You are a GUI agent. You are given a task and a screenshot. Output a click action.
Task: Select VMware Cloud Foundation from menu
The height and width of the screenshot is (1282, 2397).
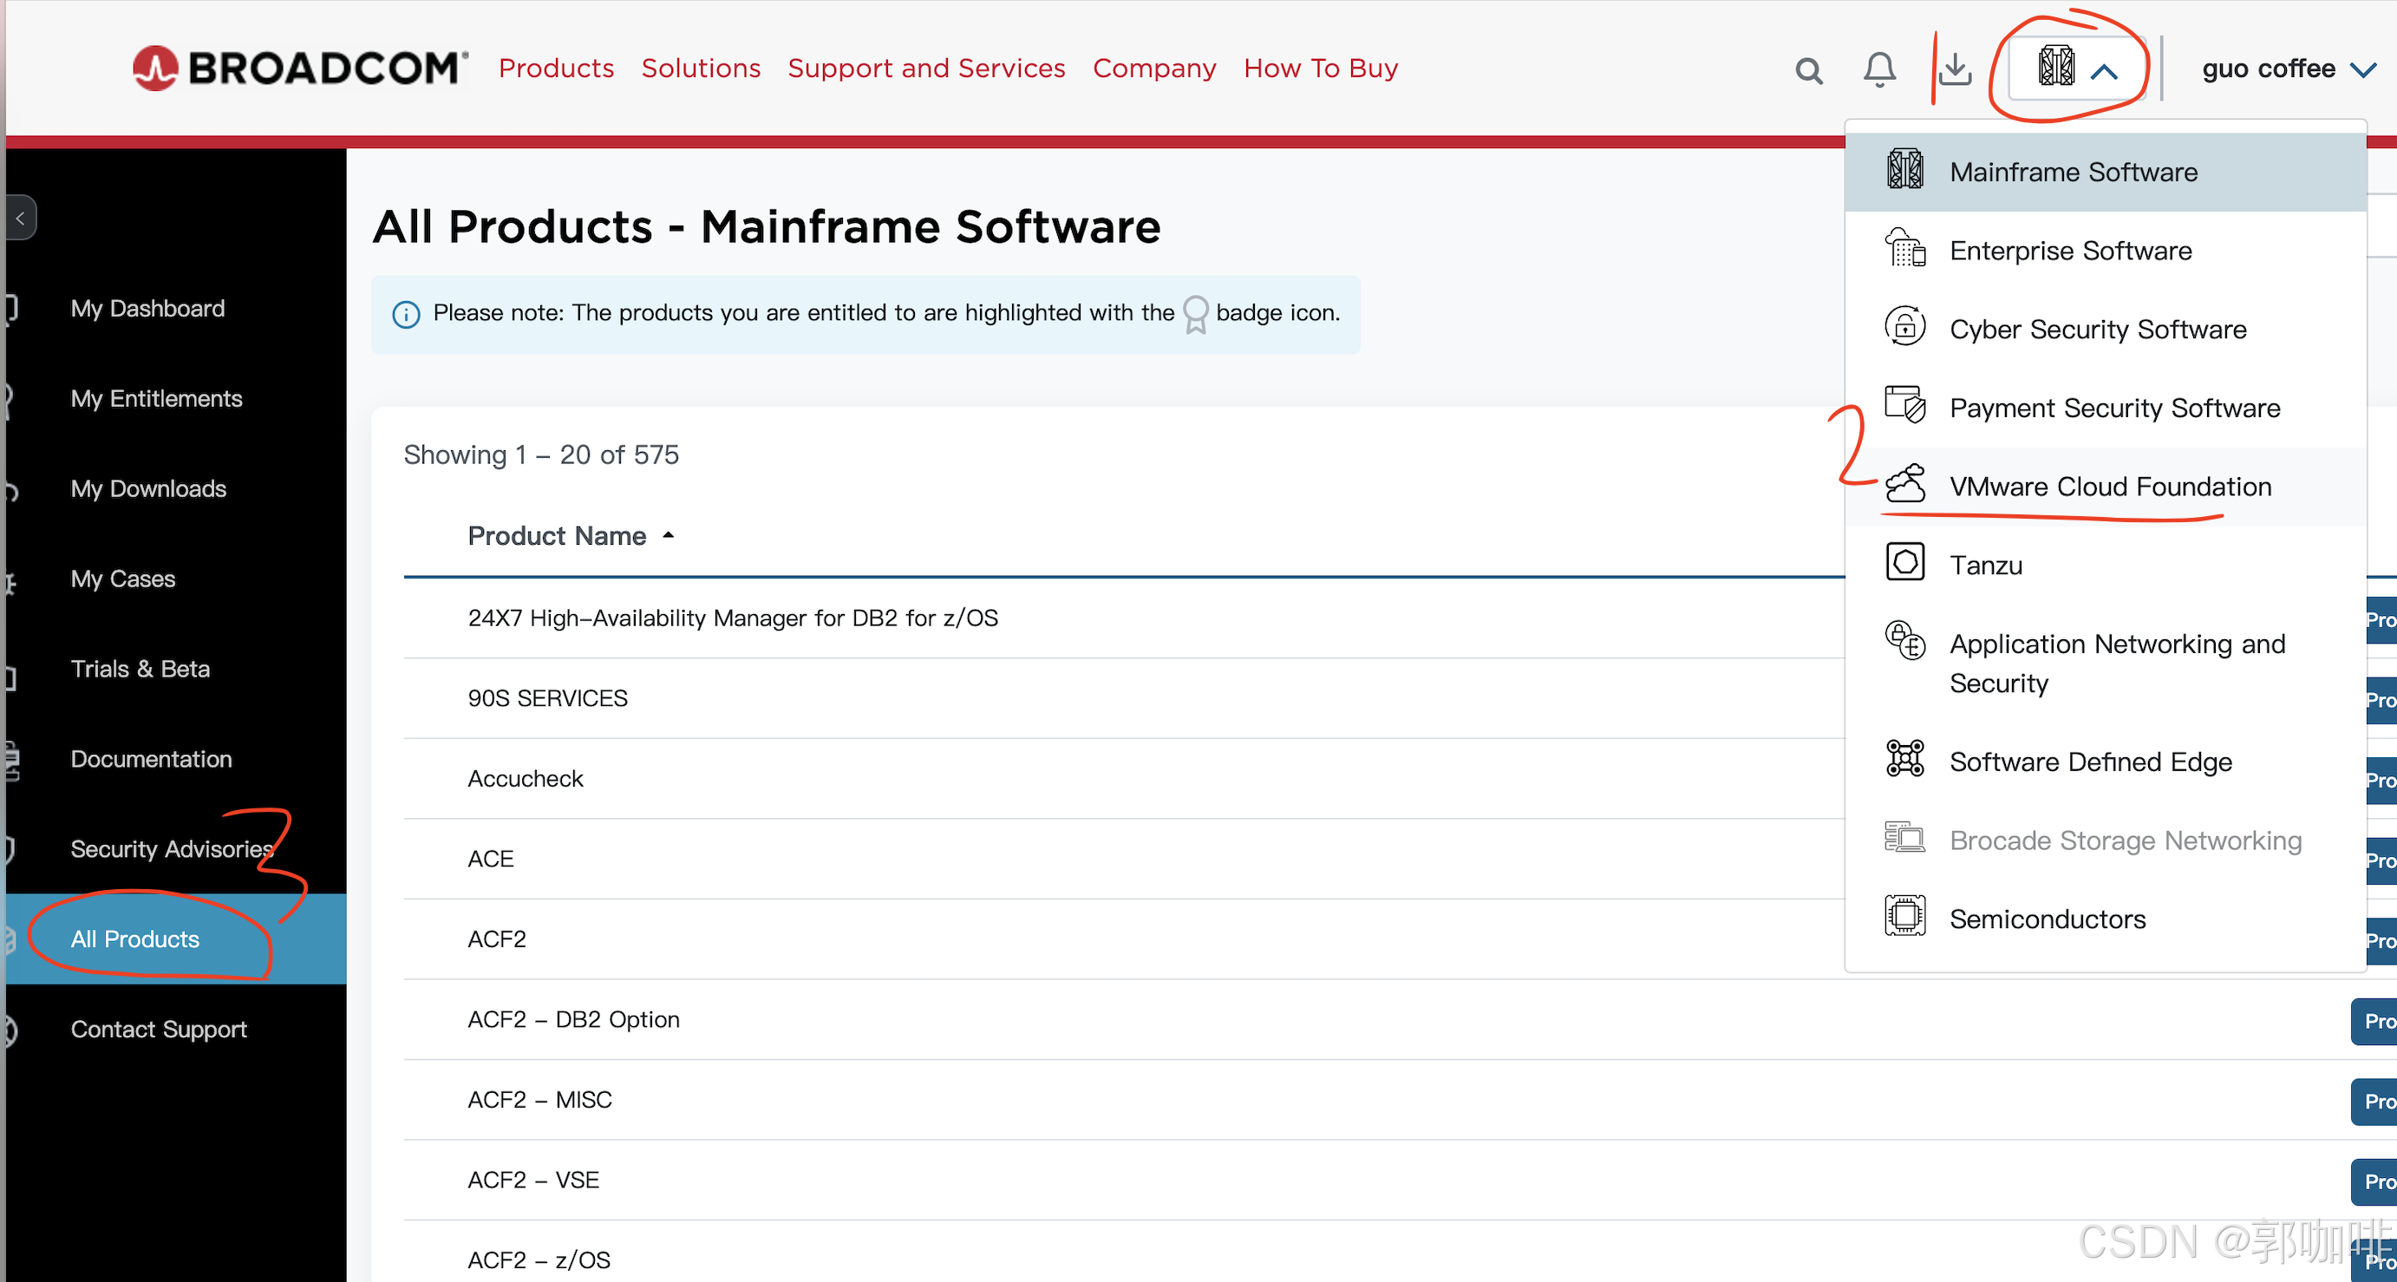click(2109, 486)
